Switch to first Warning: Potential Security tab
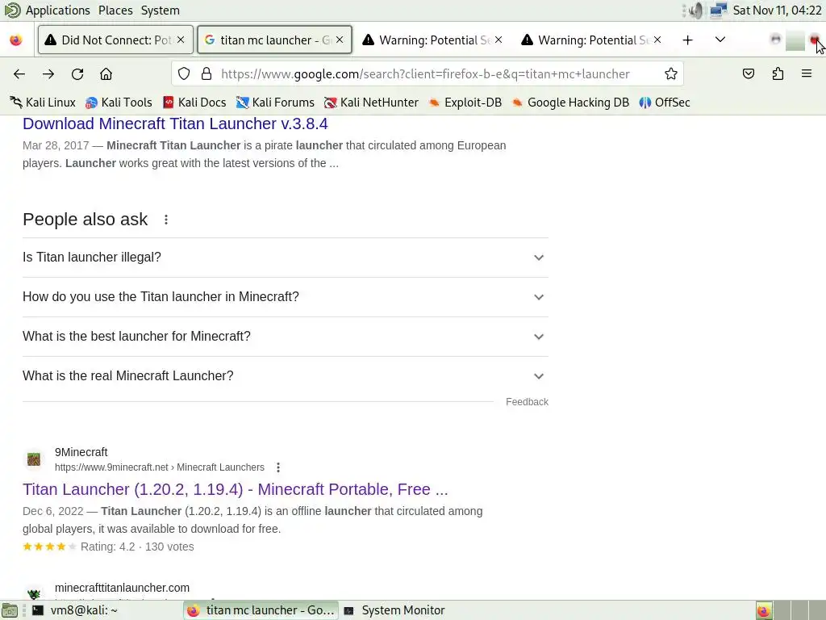This screenshot has height=620, width=826. click(x=433, y=40)
